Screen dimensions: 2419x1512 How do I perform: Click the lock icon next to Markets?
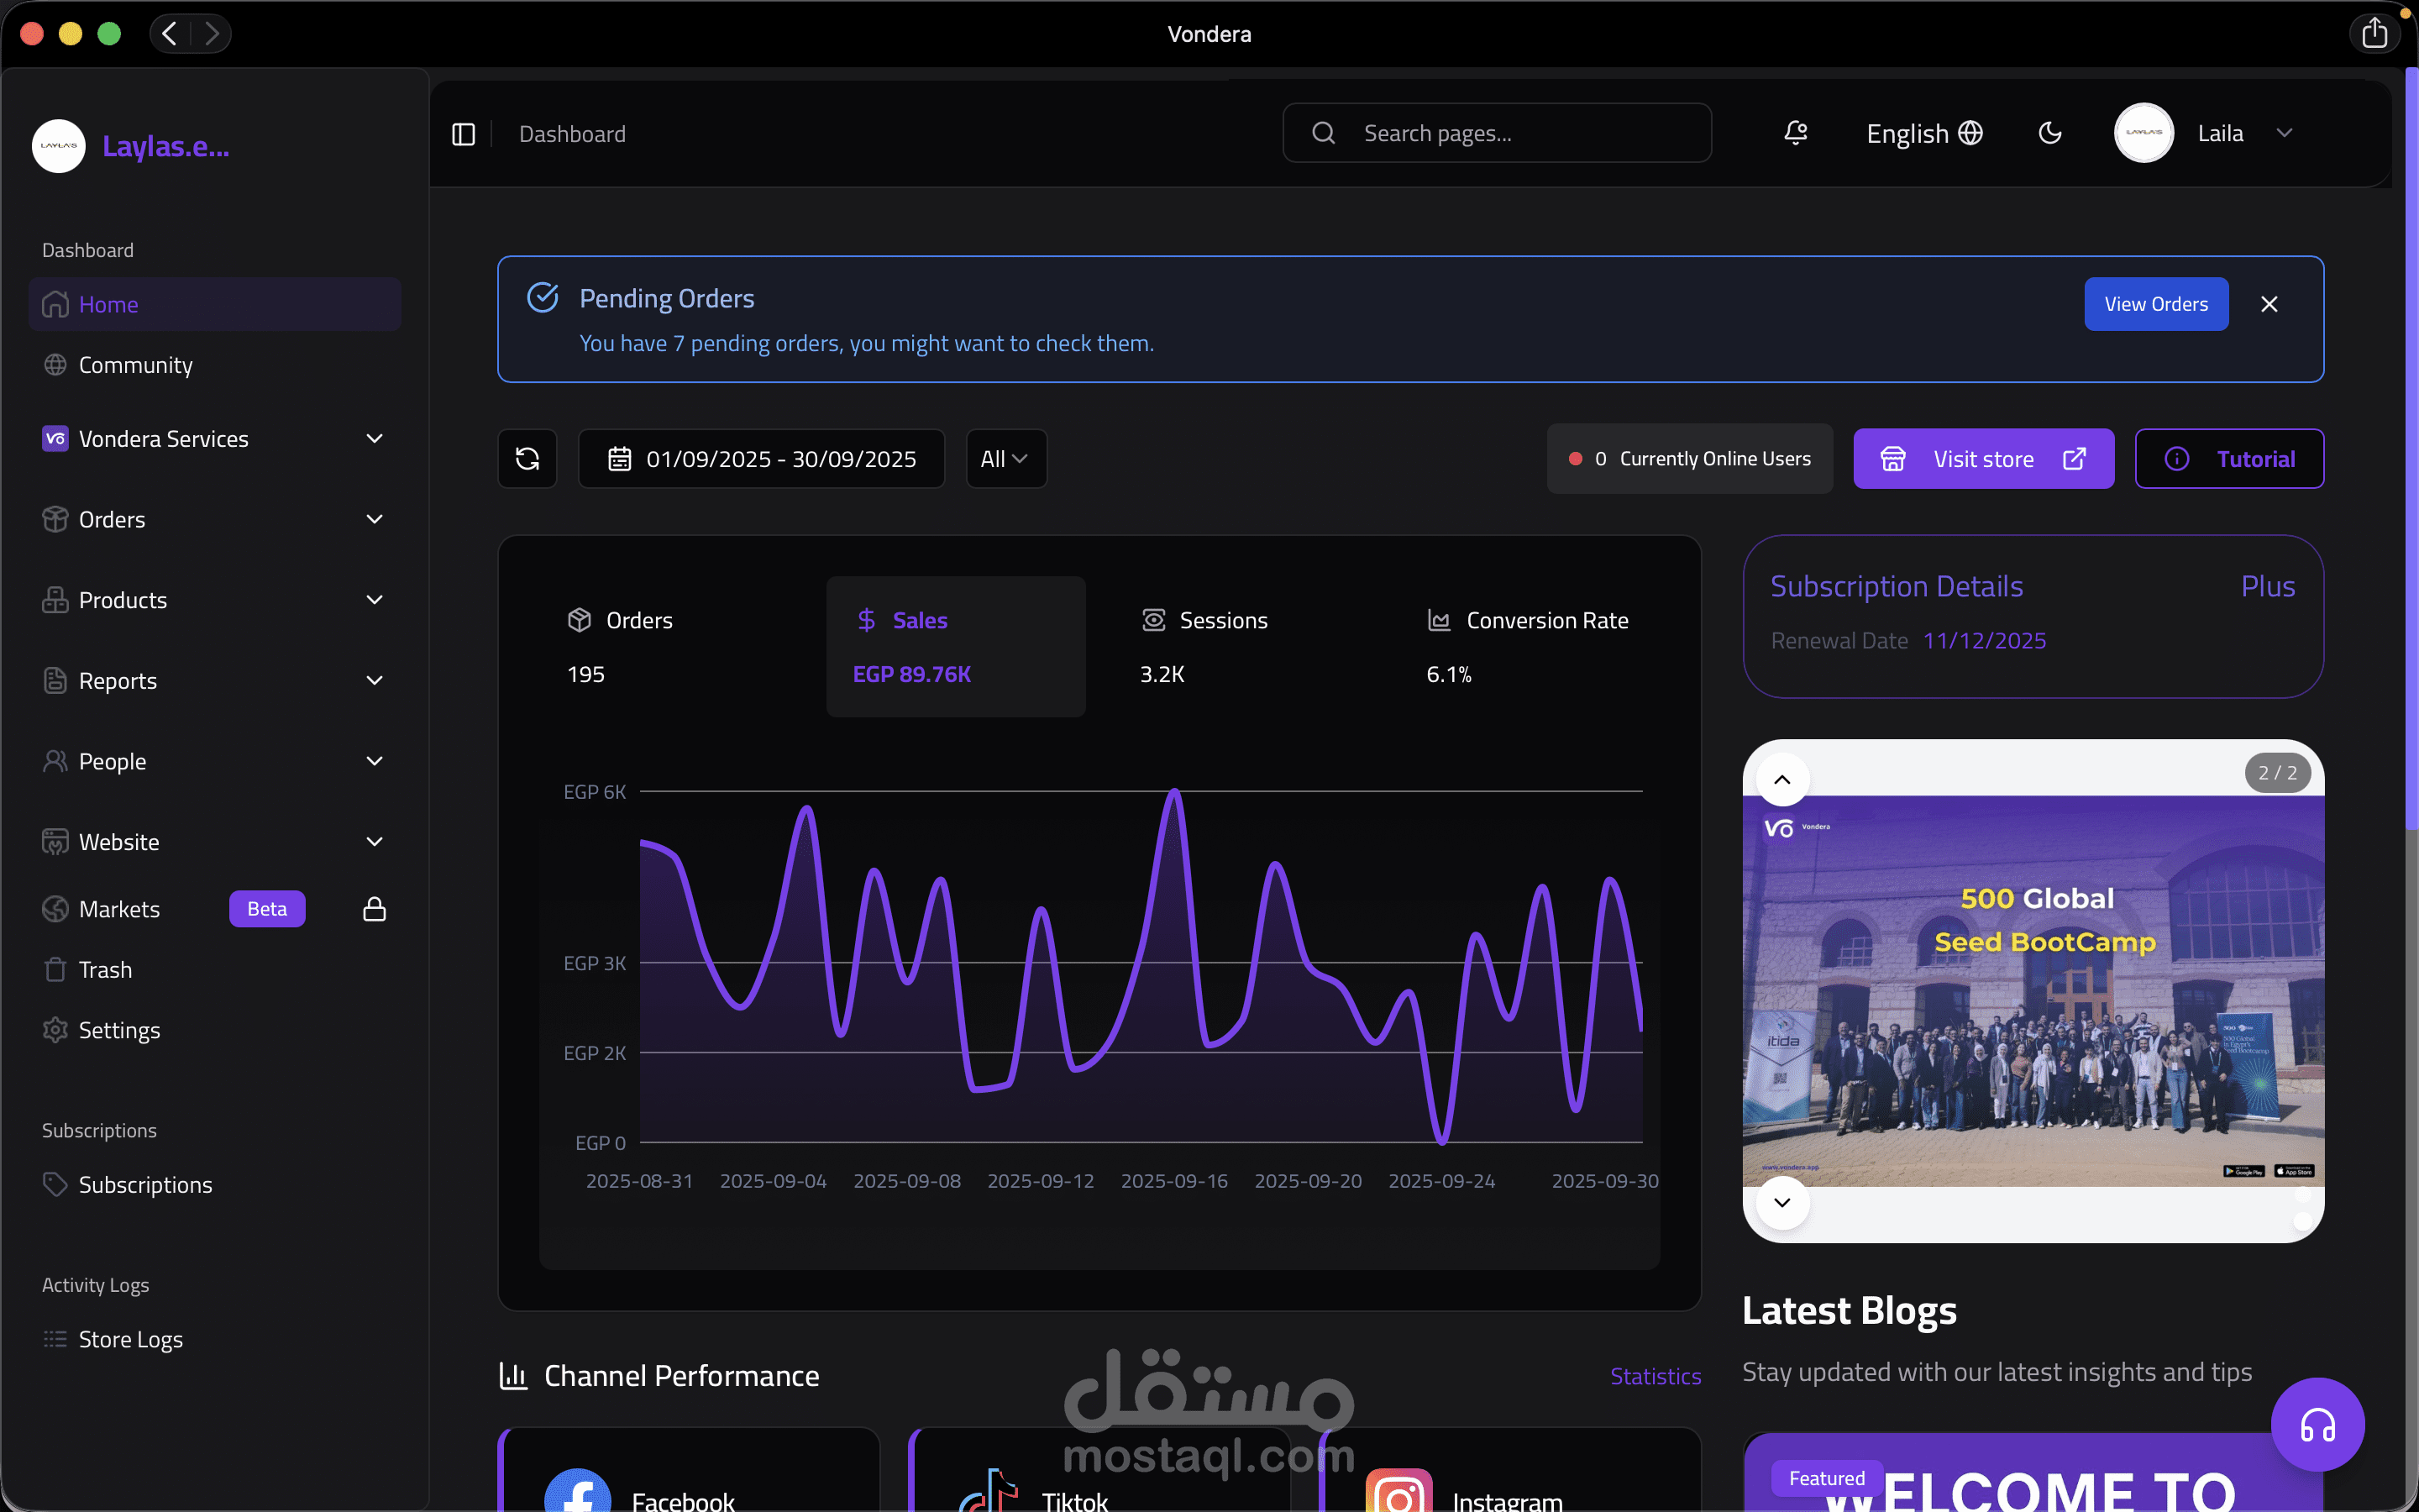pyautogui.click(x=374, y=908)
